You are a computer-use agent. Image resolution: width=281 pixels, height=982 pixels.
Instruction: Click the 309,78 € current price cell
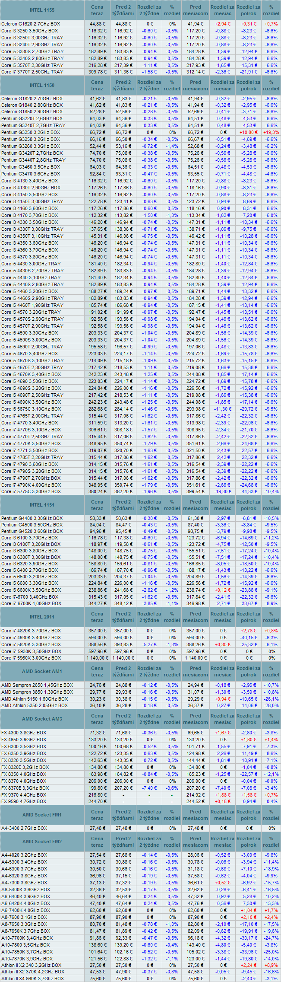click(98, 72)
